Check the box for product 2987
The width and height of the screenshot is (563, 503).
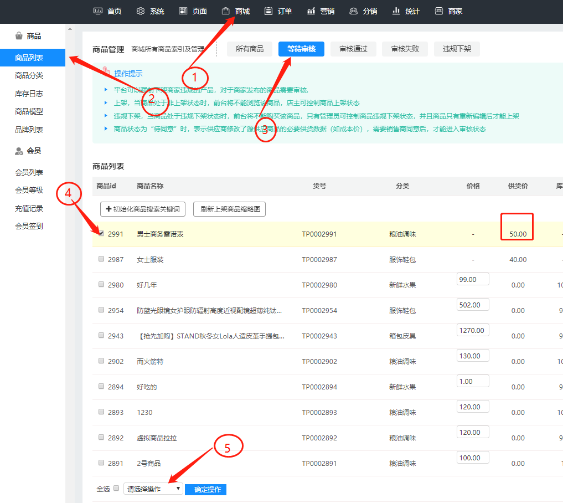(x=101, y=259)
